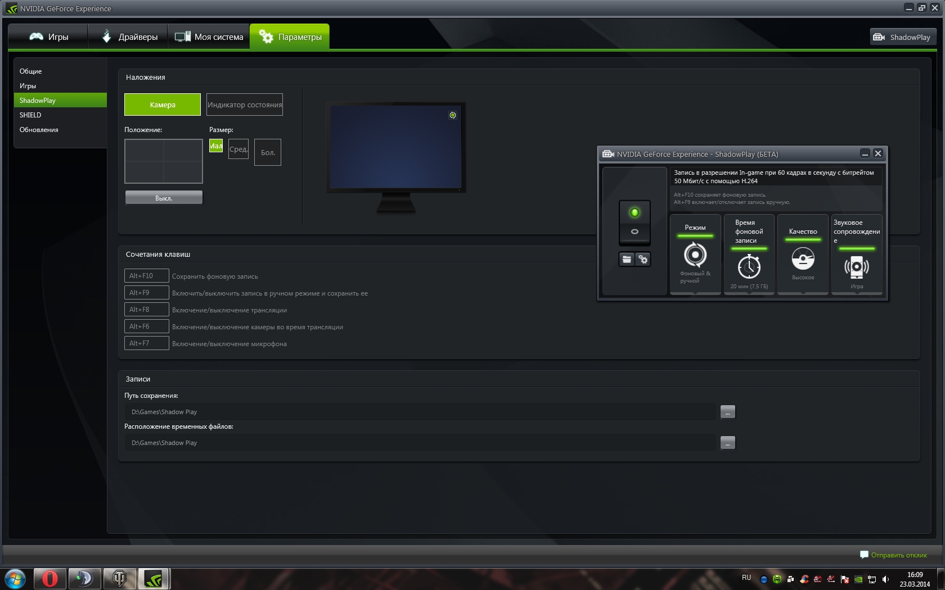Image resolution: width=945 pixels, height=590 pixels.
Task: Click the 'Расположение временных файлов' path field
Action: (421, 443)
